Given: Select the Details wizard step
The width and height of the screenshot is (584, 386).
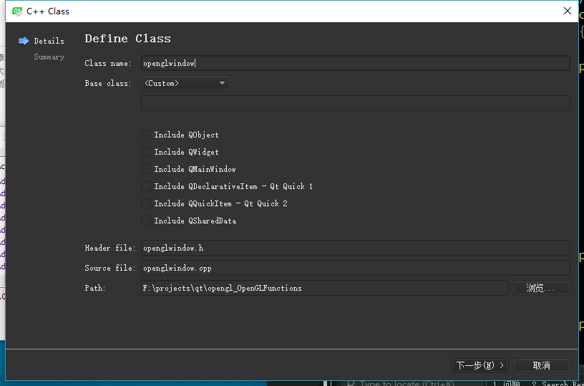Looking at the screenshot, I should point(49,41).
